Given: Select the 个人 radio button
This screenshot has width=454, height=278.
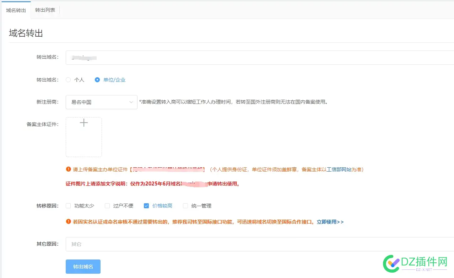Looking at the screenshot, I should click(x=68, y=80).
